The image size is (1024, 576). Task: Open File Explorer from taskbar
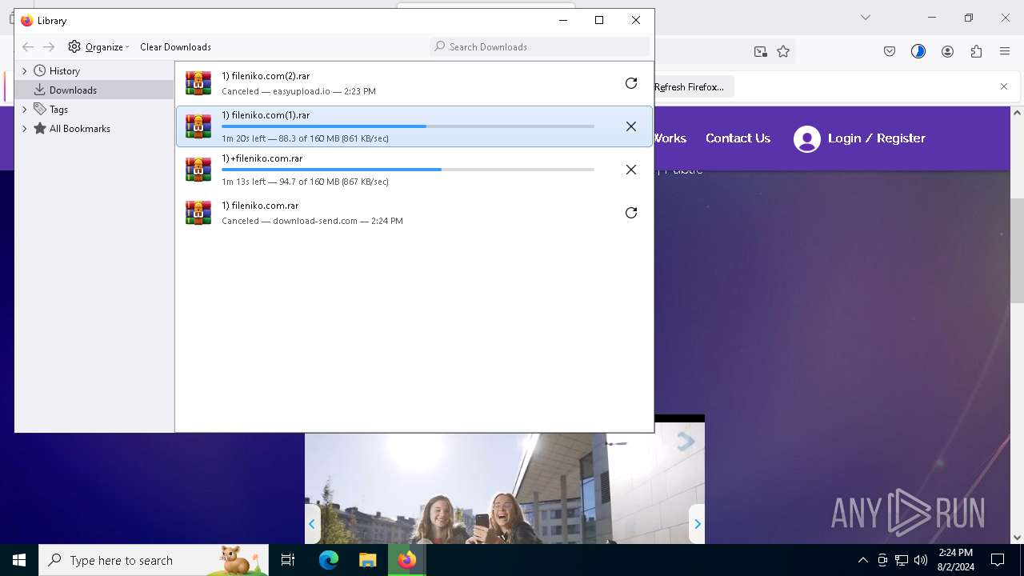(x=367, y=560)
